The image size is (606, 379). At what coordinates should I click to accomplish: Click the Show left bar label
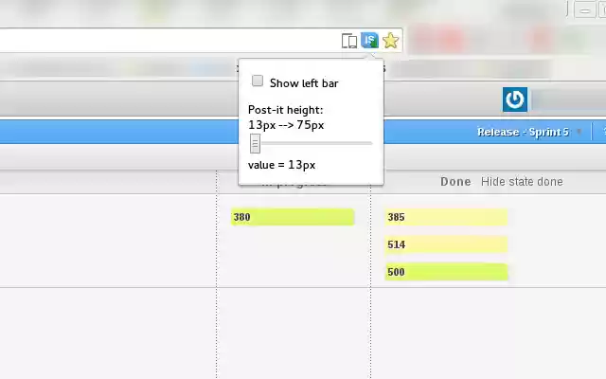click(x=304, y=83)
